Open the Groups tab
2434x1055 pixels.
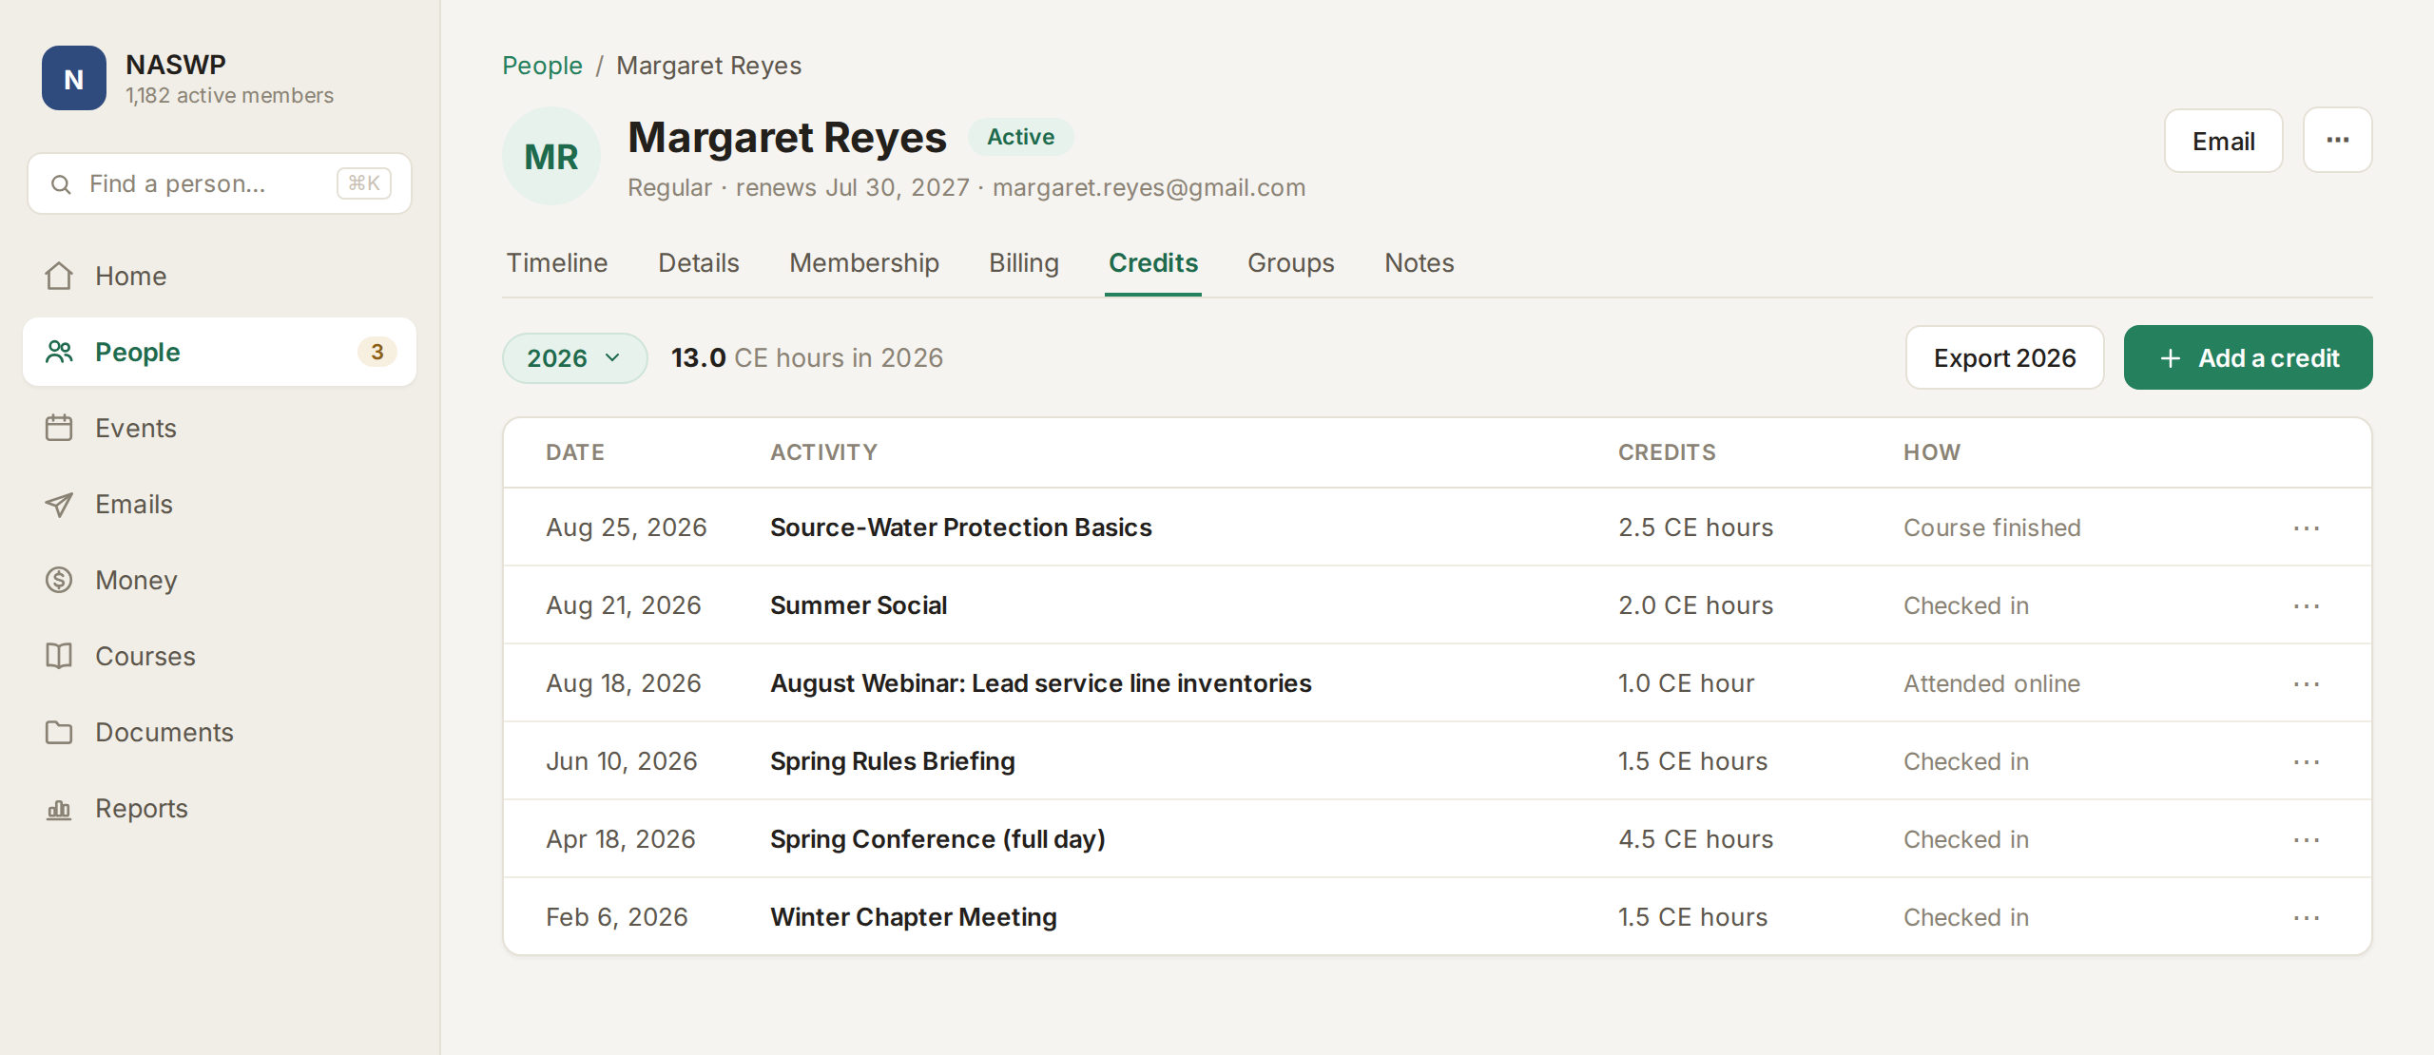click(x=1291, y=263)
